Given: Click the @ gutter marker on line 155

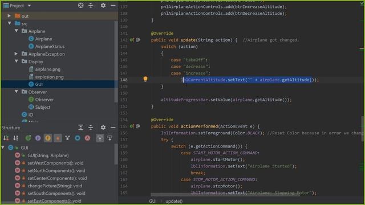Looking at the screenshot, I should point(138,126).
